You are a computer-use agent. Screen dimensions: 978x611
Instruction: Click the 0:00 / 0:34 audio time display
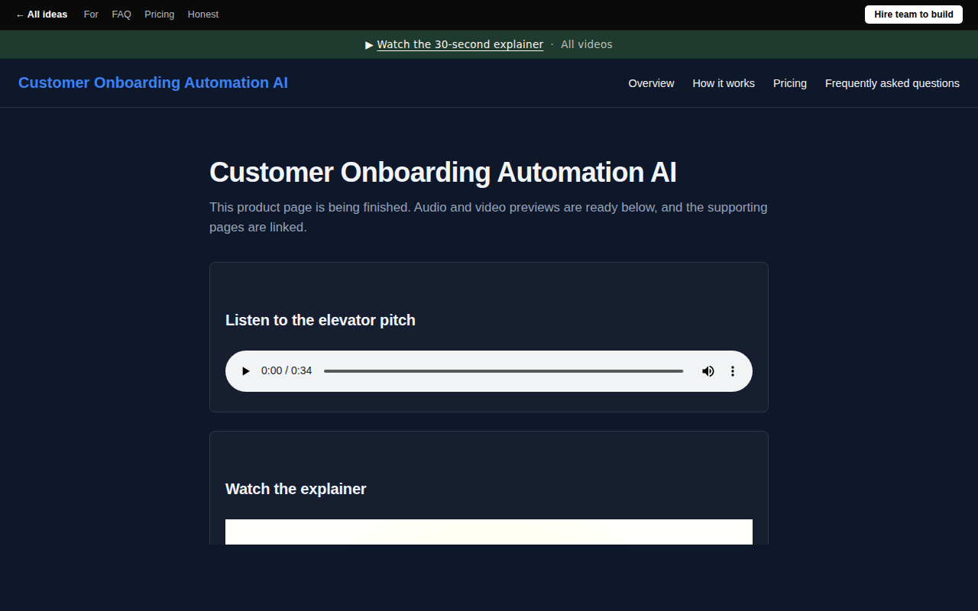(287, 371)
